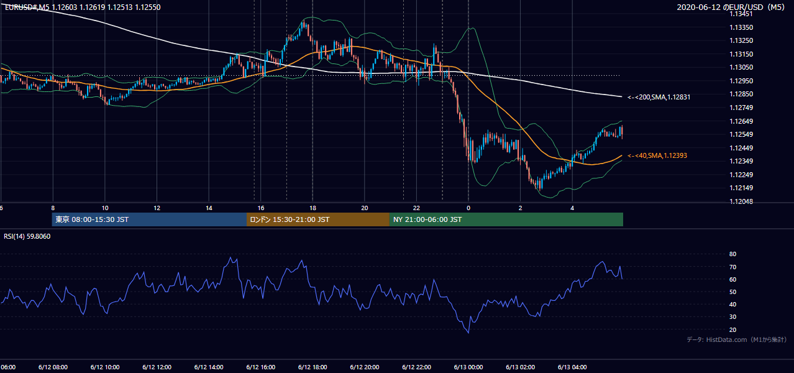
Task: Select the NY 21:00-06:00 JST session bar
Action: click(506, 219)
